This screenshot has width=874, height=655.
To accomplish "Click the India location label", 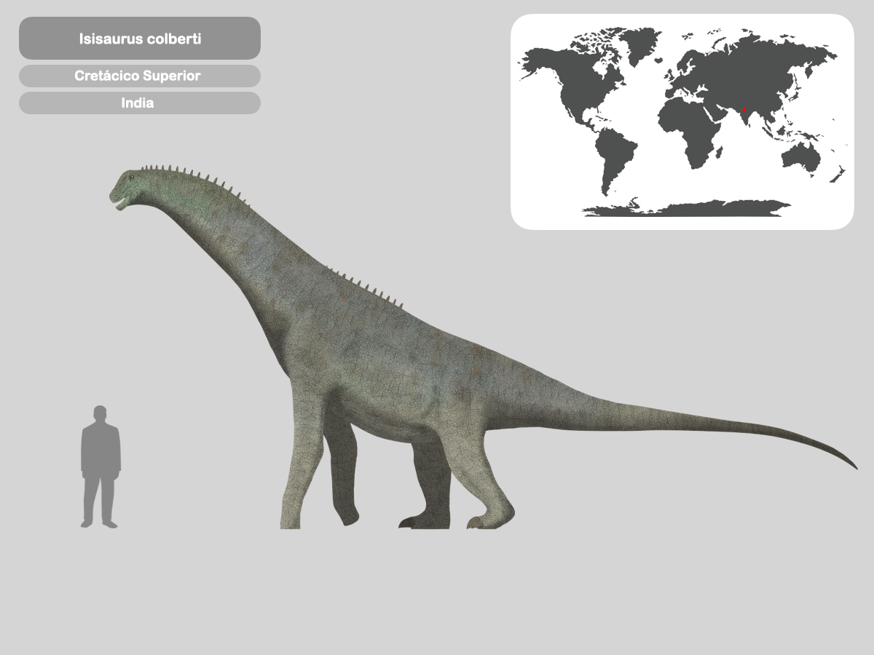I will click(140, 103).
